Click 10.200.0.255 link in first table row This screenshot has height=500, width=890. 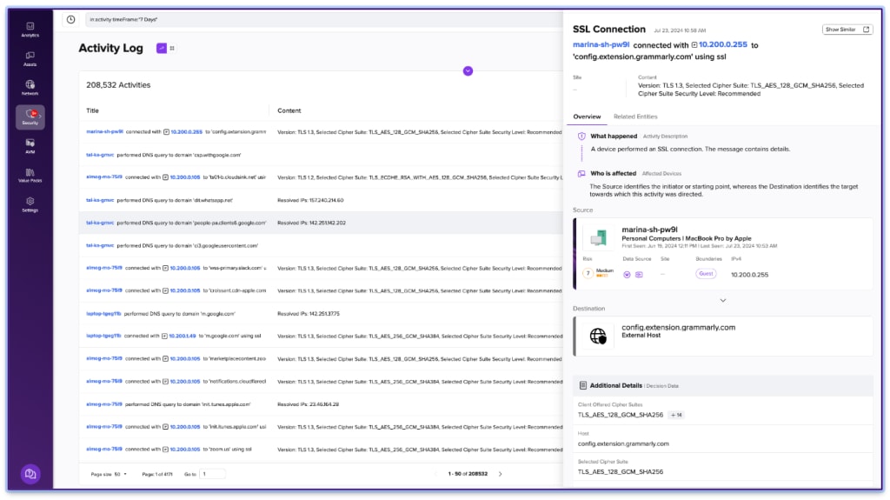click(x=186, y=132)
